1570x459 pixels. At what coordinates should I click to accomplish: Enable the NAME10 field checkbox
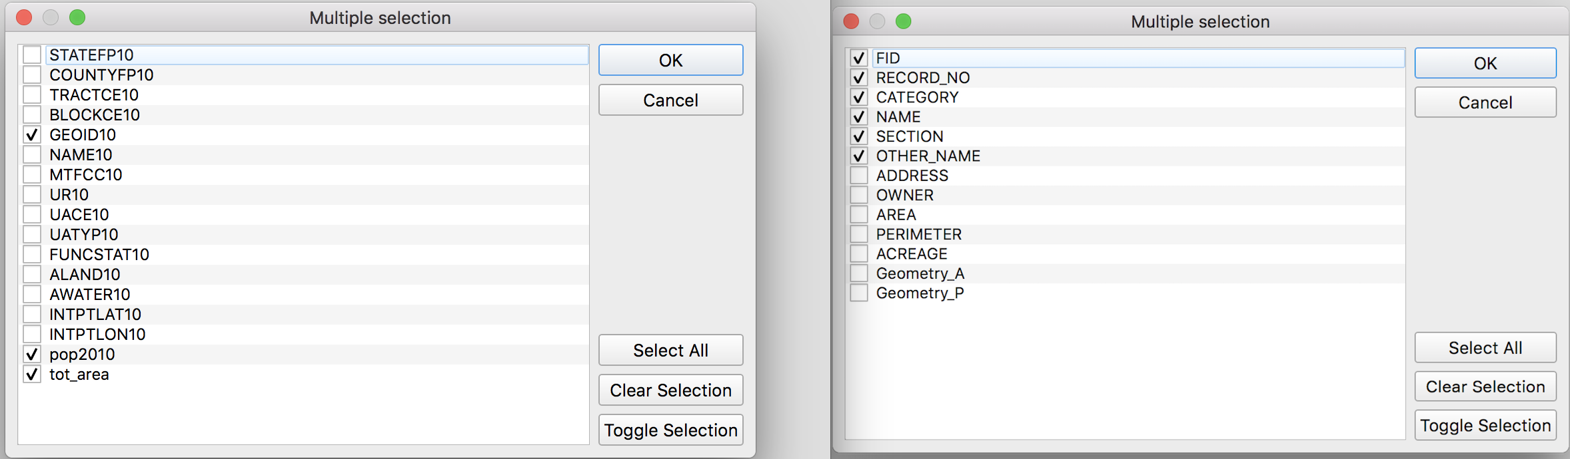(32, 155)
